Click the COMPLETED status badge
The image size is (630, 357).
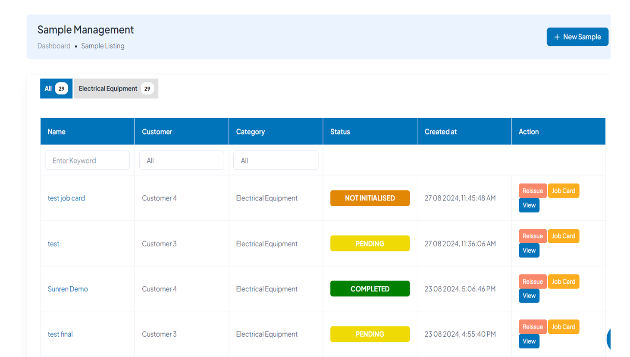[x=370, y=289]
